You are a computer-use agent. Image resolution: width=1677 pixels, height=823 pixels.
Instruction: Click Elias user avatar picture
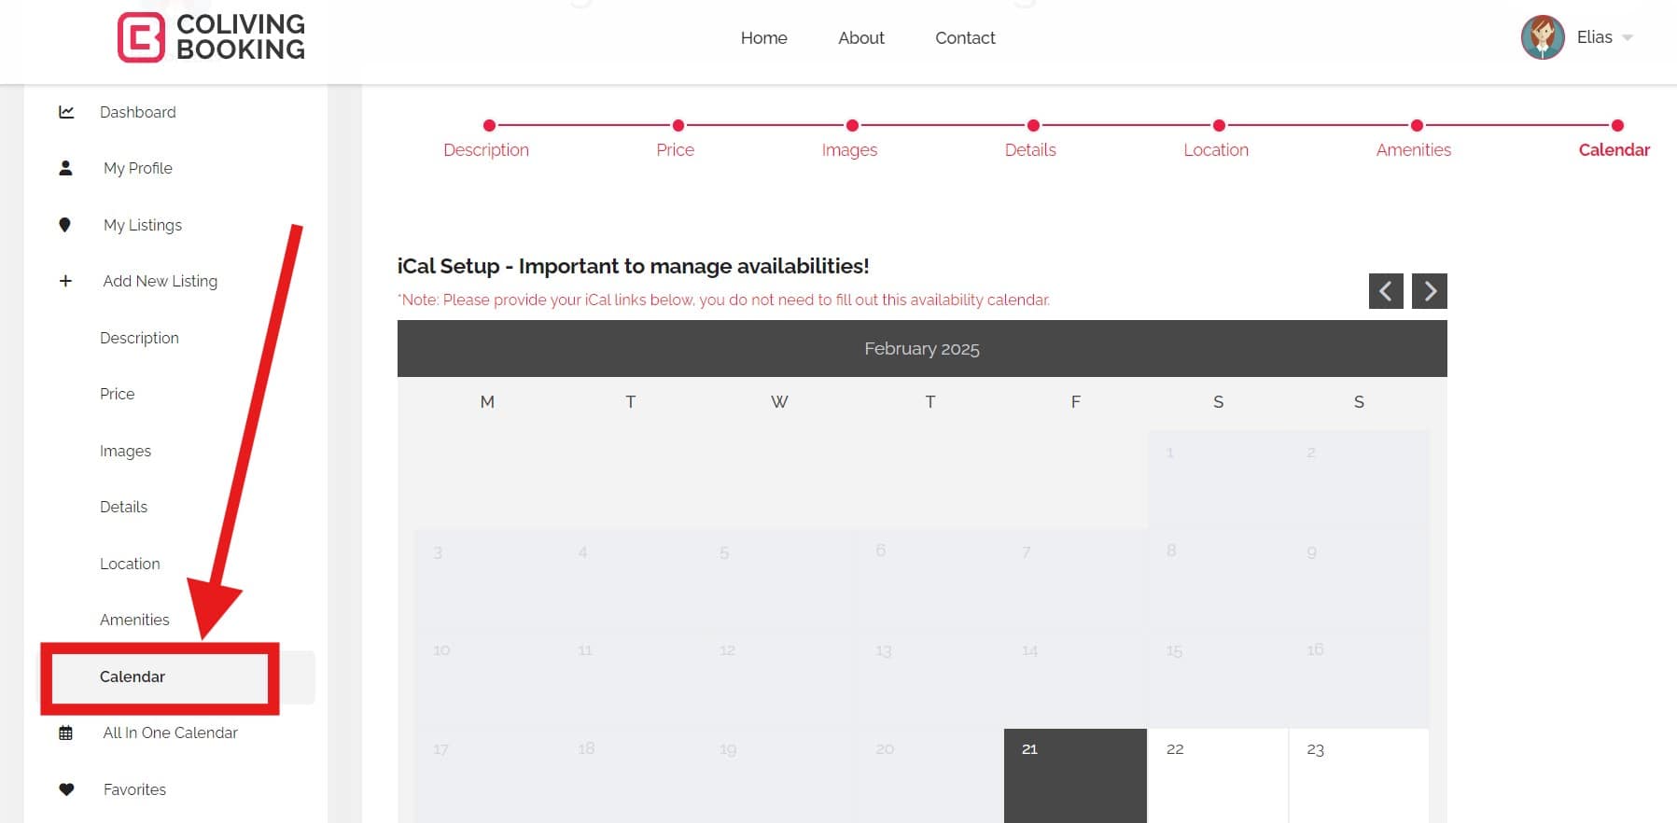1542,37
